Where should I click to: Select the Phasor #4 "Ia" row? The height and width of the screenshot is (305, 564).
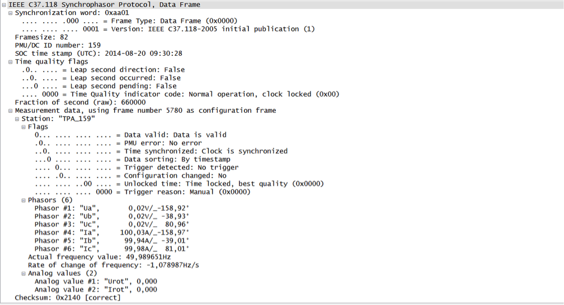[111, 232]
